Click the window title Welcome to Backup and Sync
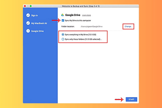This screenshot has width=162, height=108. click(x=81, y=6)
